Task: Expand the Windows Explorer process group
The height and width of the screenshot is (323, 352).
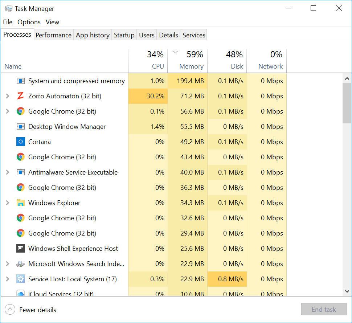Action: point(8,203)
